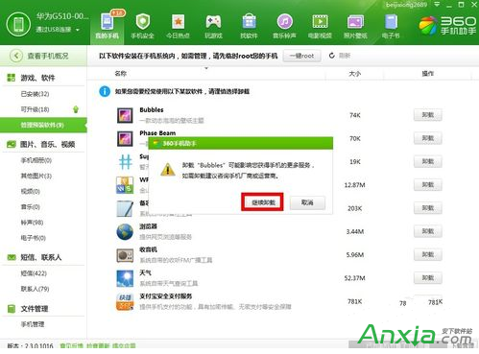Screen dimensions: 479x354
Task: Click the 刷新 refresh label
Action: (x=345, y=56)
